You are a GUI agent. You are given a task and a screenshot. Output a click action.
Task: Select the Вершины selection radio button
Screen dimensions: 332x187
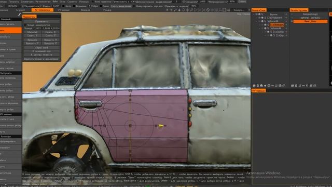74,6
